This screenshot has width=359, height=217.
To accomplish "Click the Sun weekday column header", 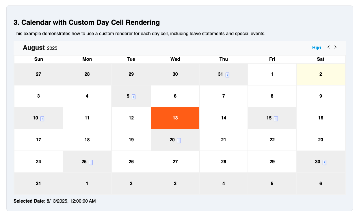I will (x=38, y=59).
